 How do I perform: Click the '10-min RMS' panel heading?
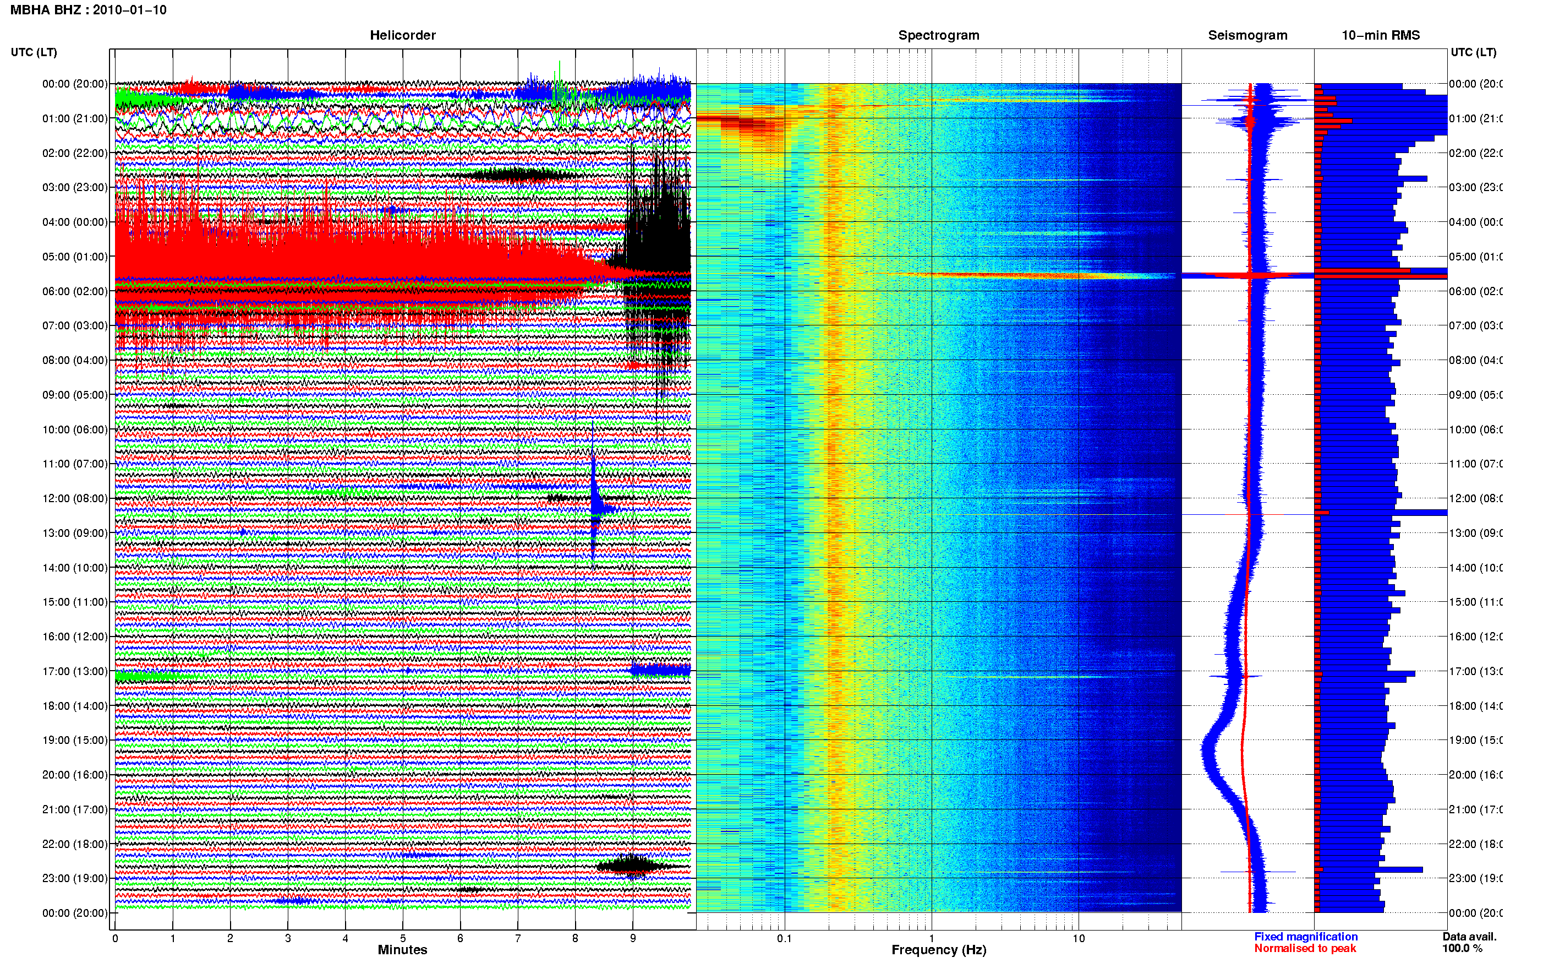click(1380, 35)
